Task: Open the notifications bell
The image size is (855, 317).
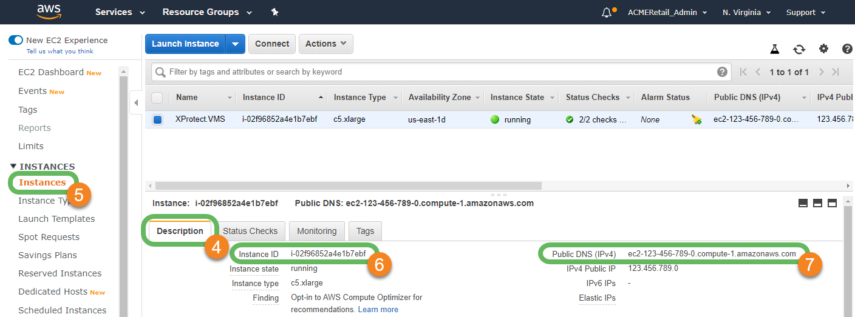Action: [x=607, y=13]
